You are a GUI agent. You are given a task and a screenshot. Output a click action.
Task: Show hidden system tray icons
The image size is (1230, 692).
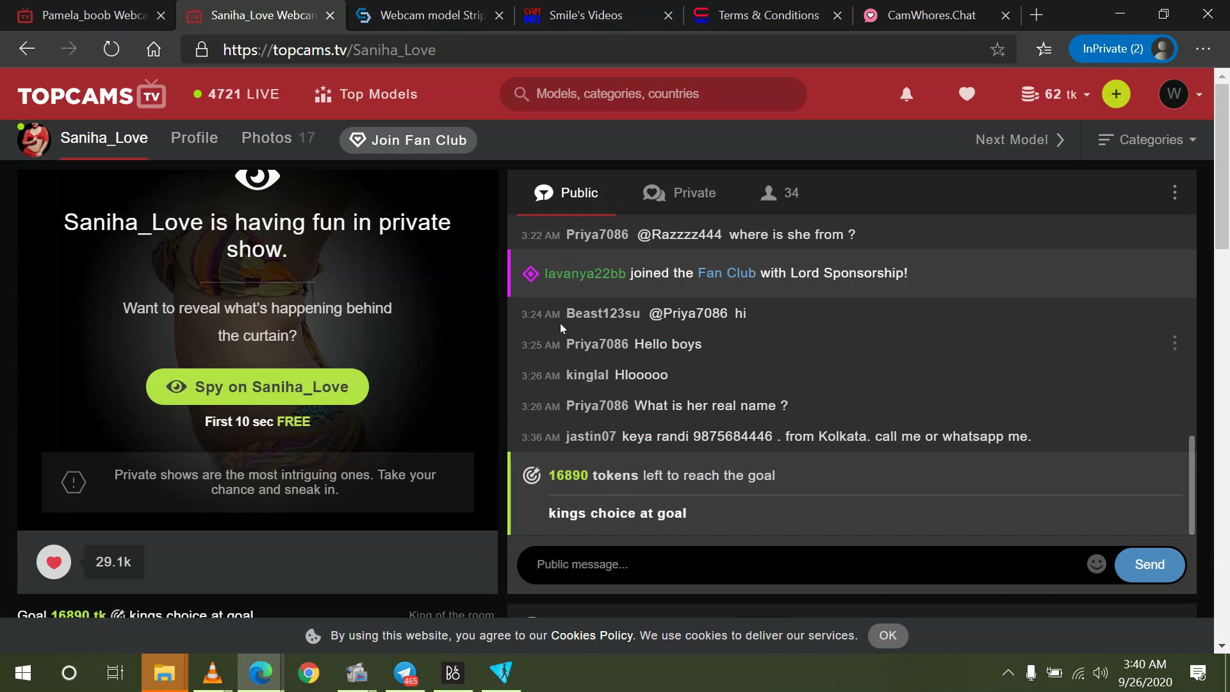click(x=1008, y=673)
